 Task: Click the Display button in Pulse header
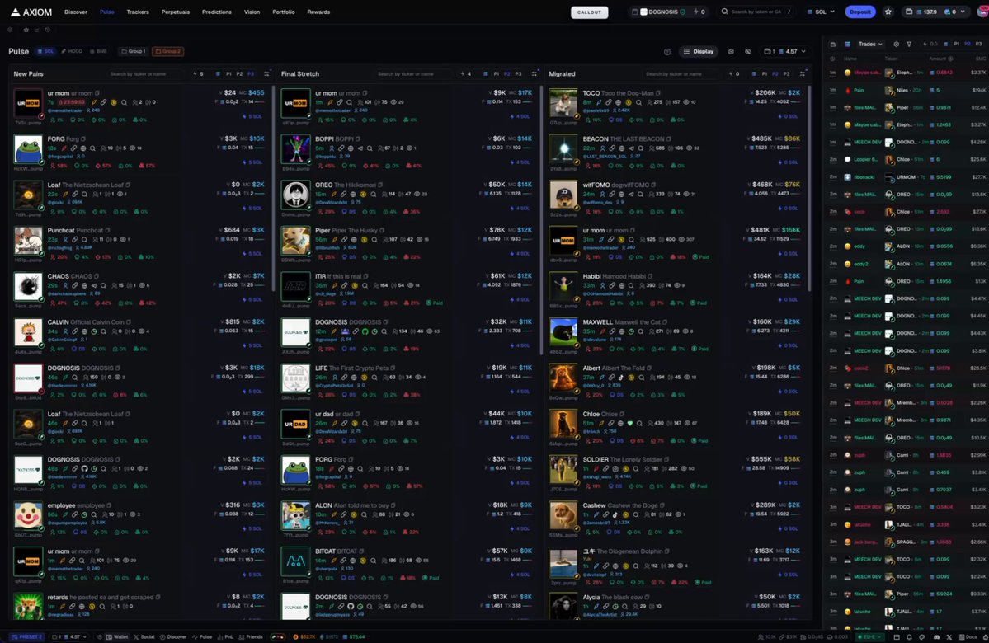[698, 52]
